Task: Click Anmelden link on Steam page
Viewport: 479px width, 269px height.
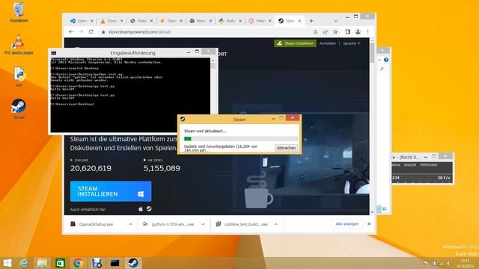Action: point(328,43)
